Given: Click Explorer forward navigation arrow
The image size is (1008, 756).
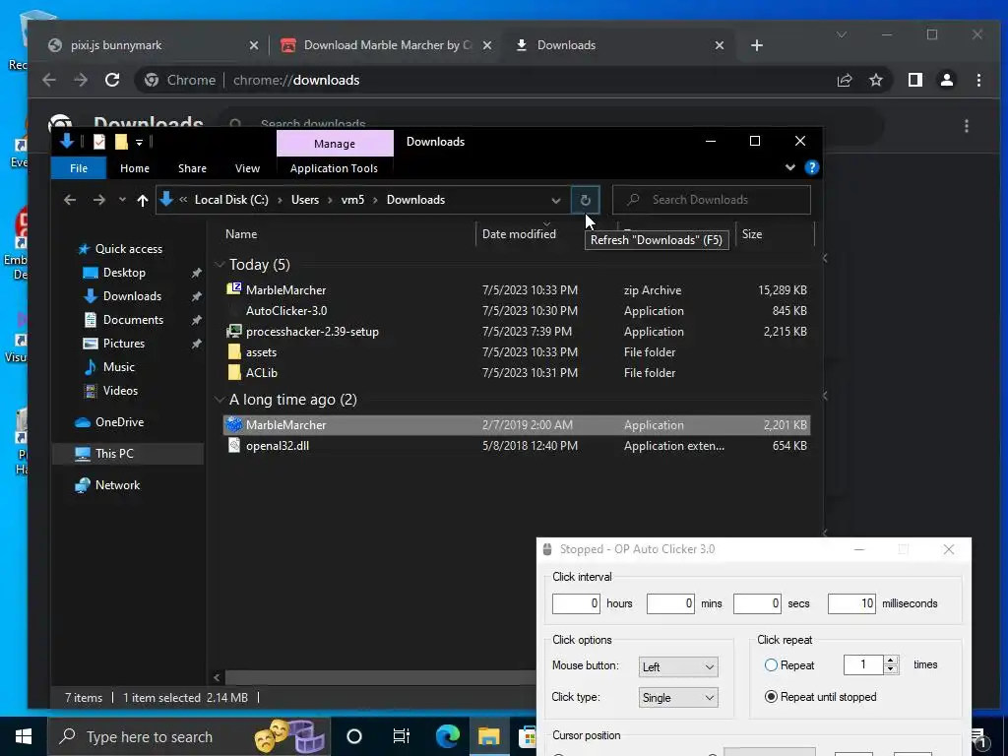Looking at the screenshot, I should point(98,200).
